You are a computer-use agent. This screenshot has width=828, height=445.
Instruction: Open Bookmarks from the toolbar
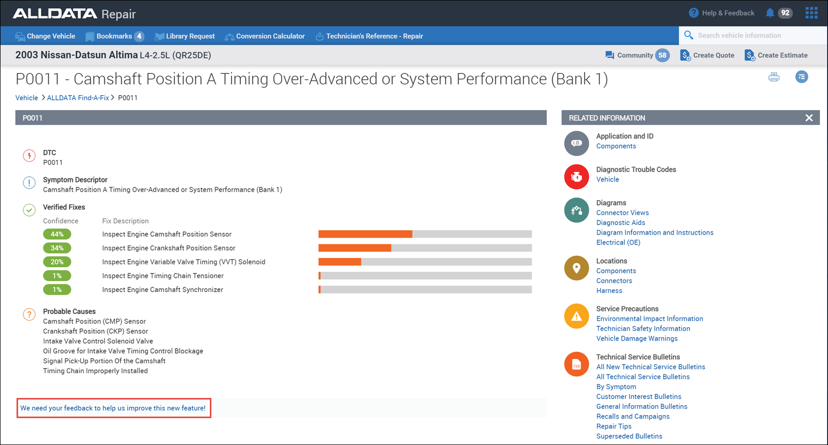click(x=114, y=36)
